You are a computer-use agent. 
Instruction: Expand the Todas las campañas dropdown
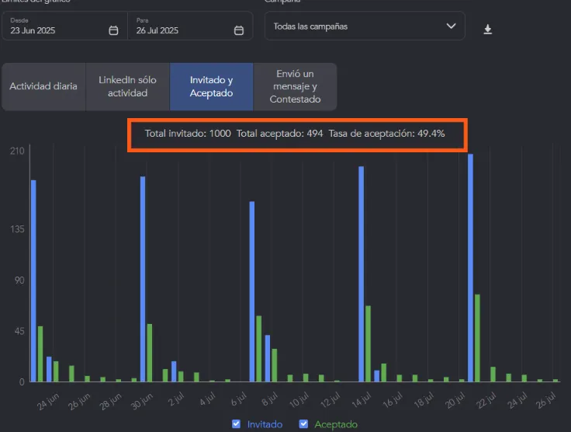click(x=365, y=26)
